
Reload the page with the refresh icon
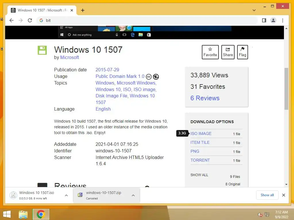coord(30,20)
